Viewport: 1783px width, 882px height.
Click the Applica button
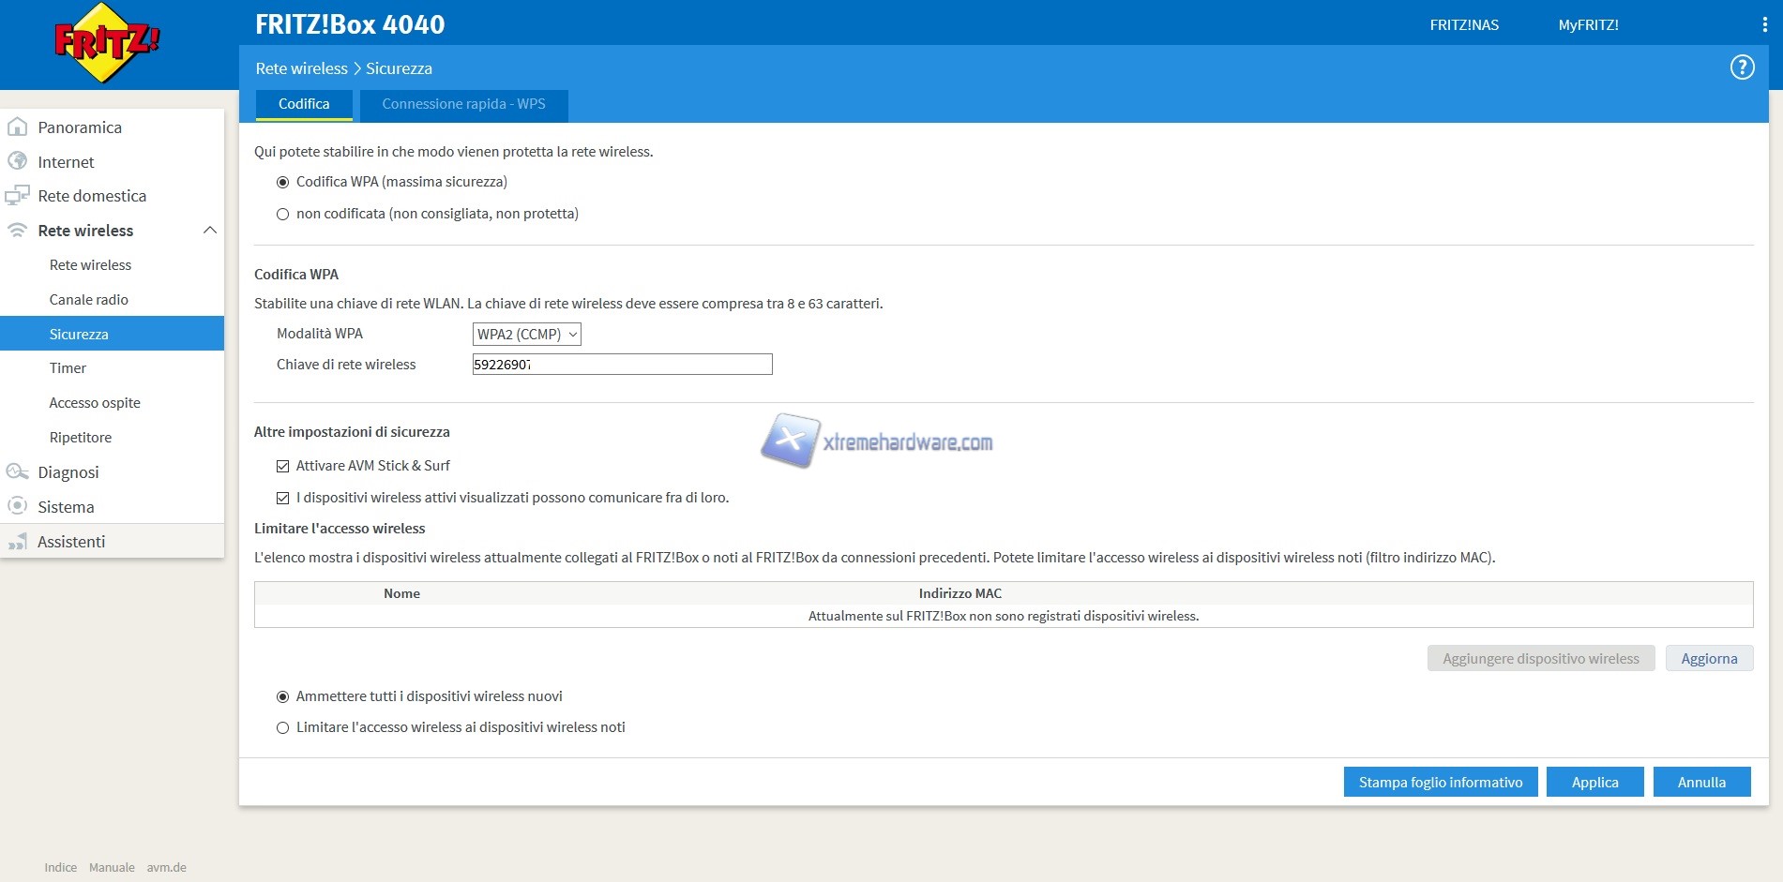coord(1594,783)
